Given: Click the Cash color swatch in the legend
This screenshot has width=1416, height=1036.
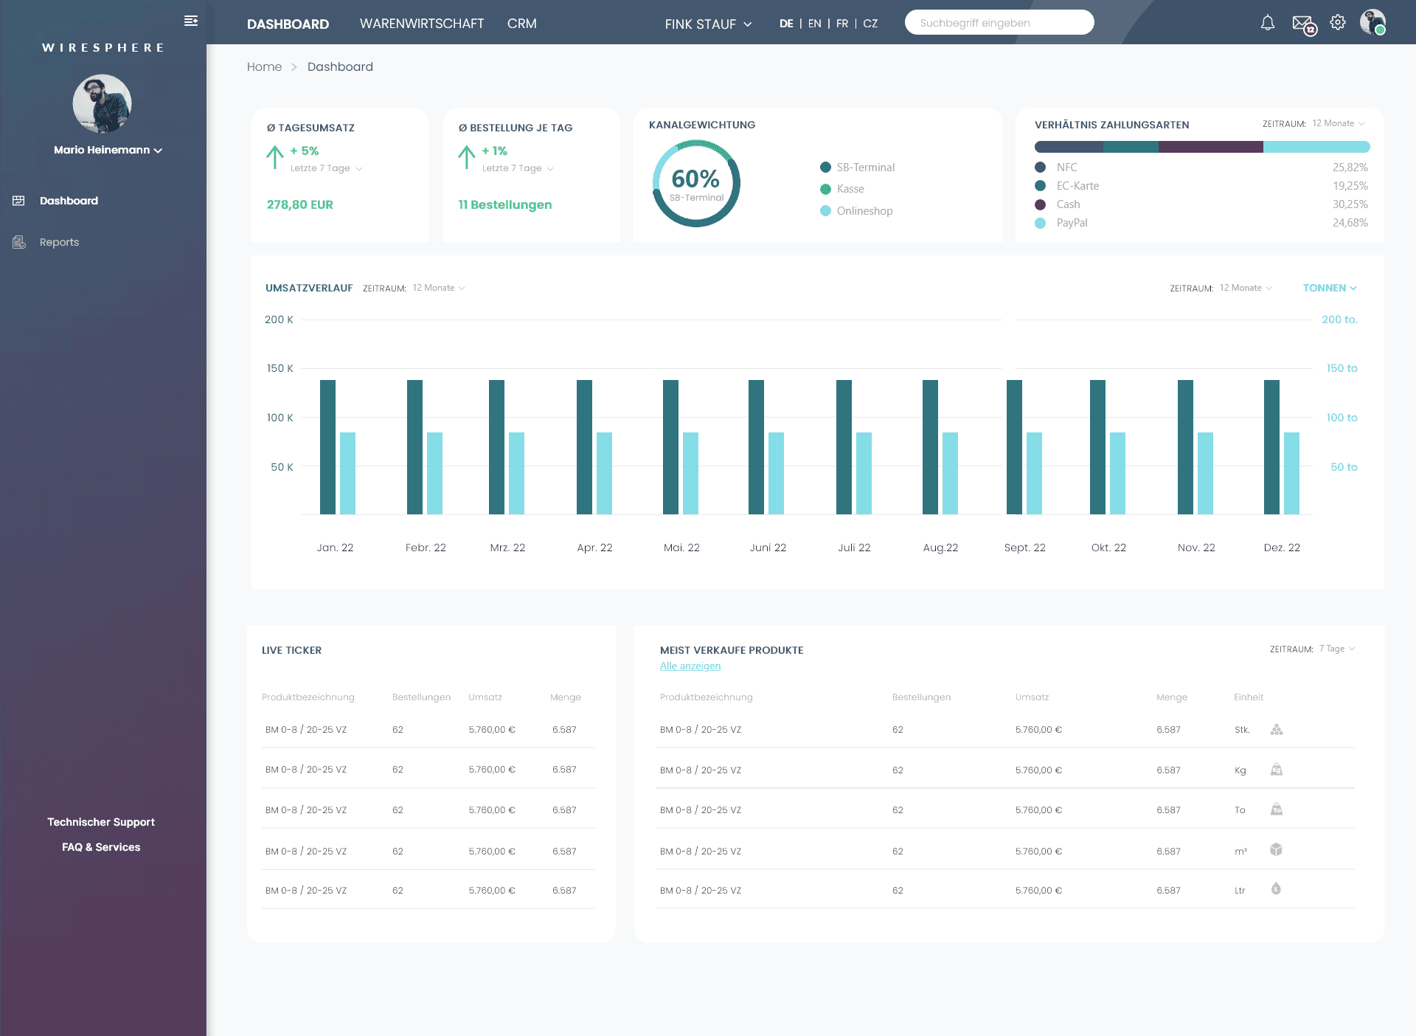Looking at the screenshot, I should 1041,204.
